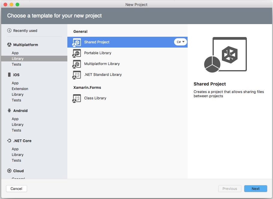Click the 'Creates a project that allows sharing' description
The width and height of the screenshot is (273, 199).
point(229,94)
